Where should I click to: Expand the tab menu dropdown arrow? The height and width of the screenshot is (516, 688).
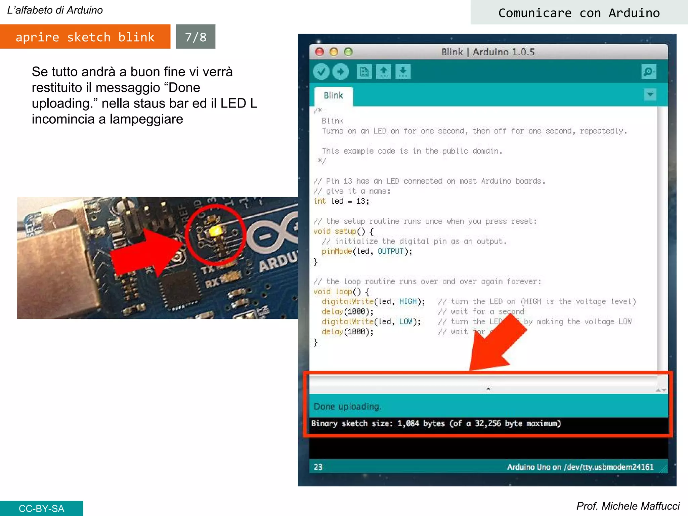pyautogui.click(x=650, y=95)
